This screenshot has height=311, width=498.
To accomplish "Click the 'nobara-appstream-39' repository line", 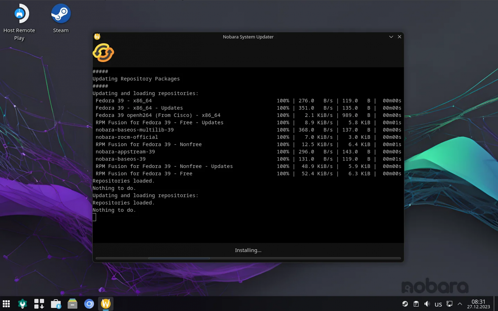I will [248, 152].
